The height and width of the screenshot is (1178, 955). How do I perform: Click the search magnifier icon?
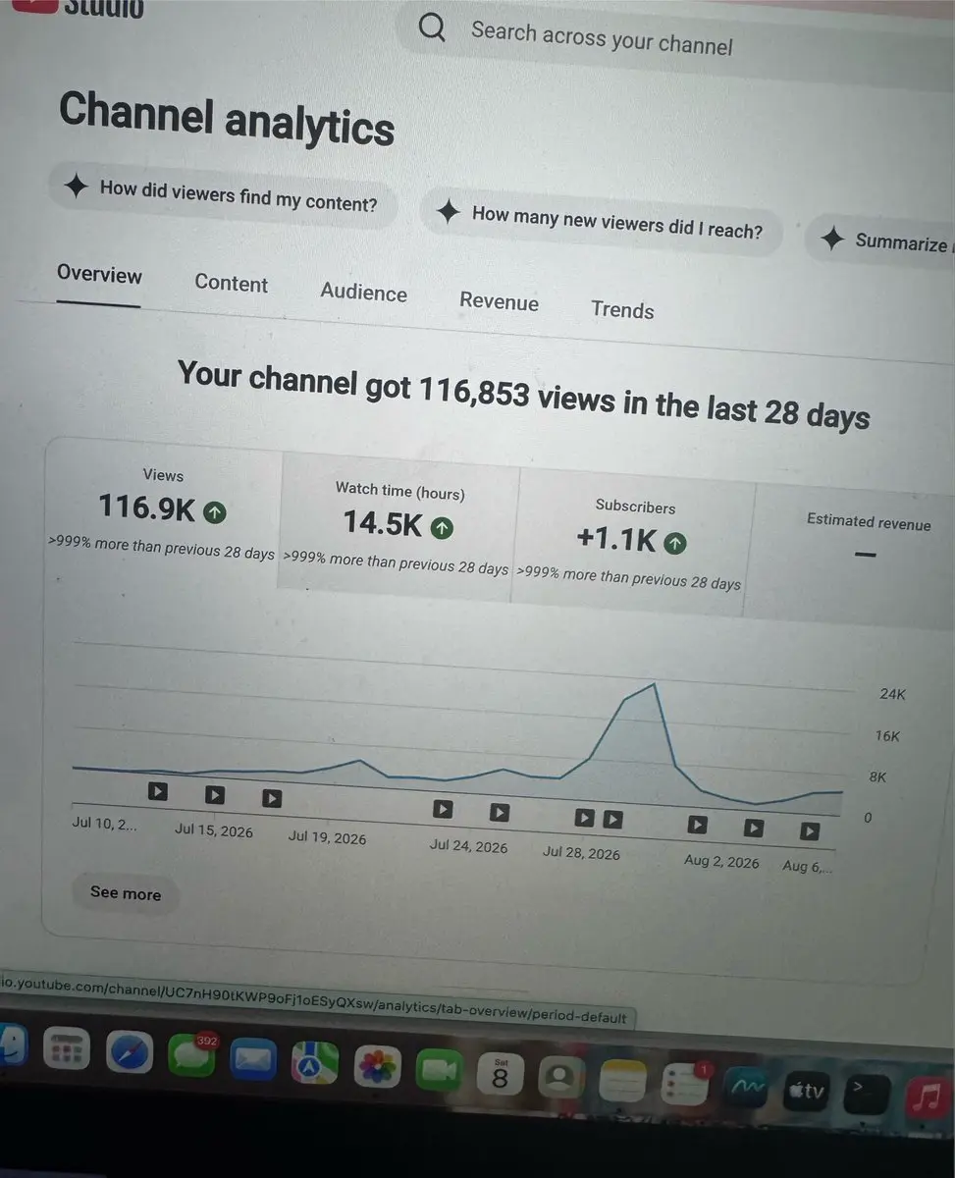[432, 26]
